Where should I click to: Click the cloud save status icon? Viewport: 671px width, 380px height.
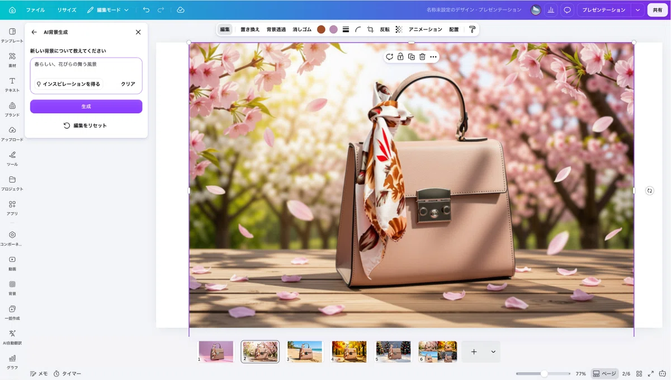coord(180,10)
